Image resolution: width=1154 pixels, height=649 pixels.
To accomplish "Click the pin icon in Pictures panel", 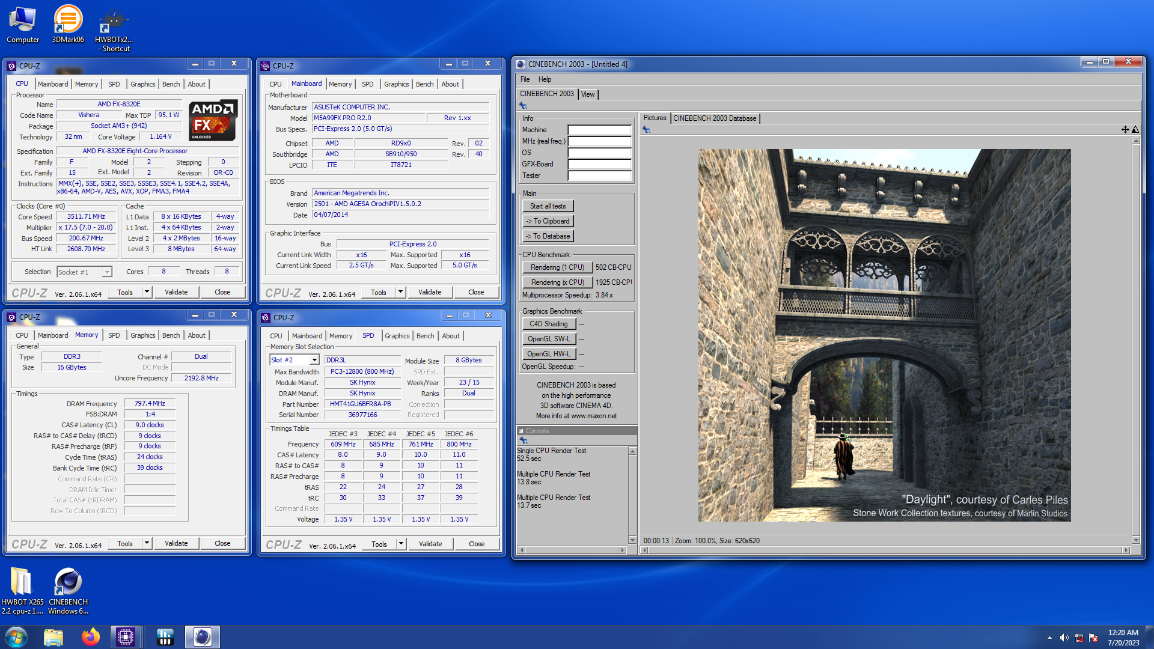I will 646,130.
